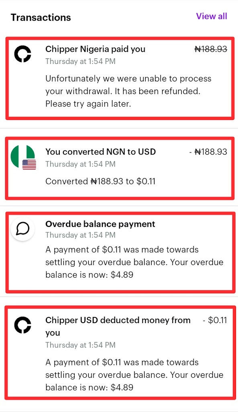Tap timestamp under 'Overdue balance payment'

coord(80,235)
